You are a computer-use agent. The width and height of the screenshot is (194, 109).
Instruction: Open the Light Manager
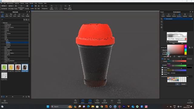69,7
